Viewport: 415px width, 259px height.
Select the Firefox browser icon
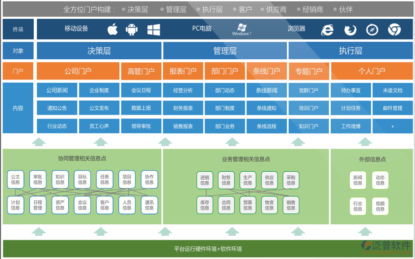coord(350,30)
